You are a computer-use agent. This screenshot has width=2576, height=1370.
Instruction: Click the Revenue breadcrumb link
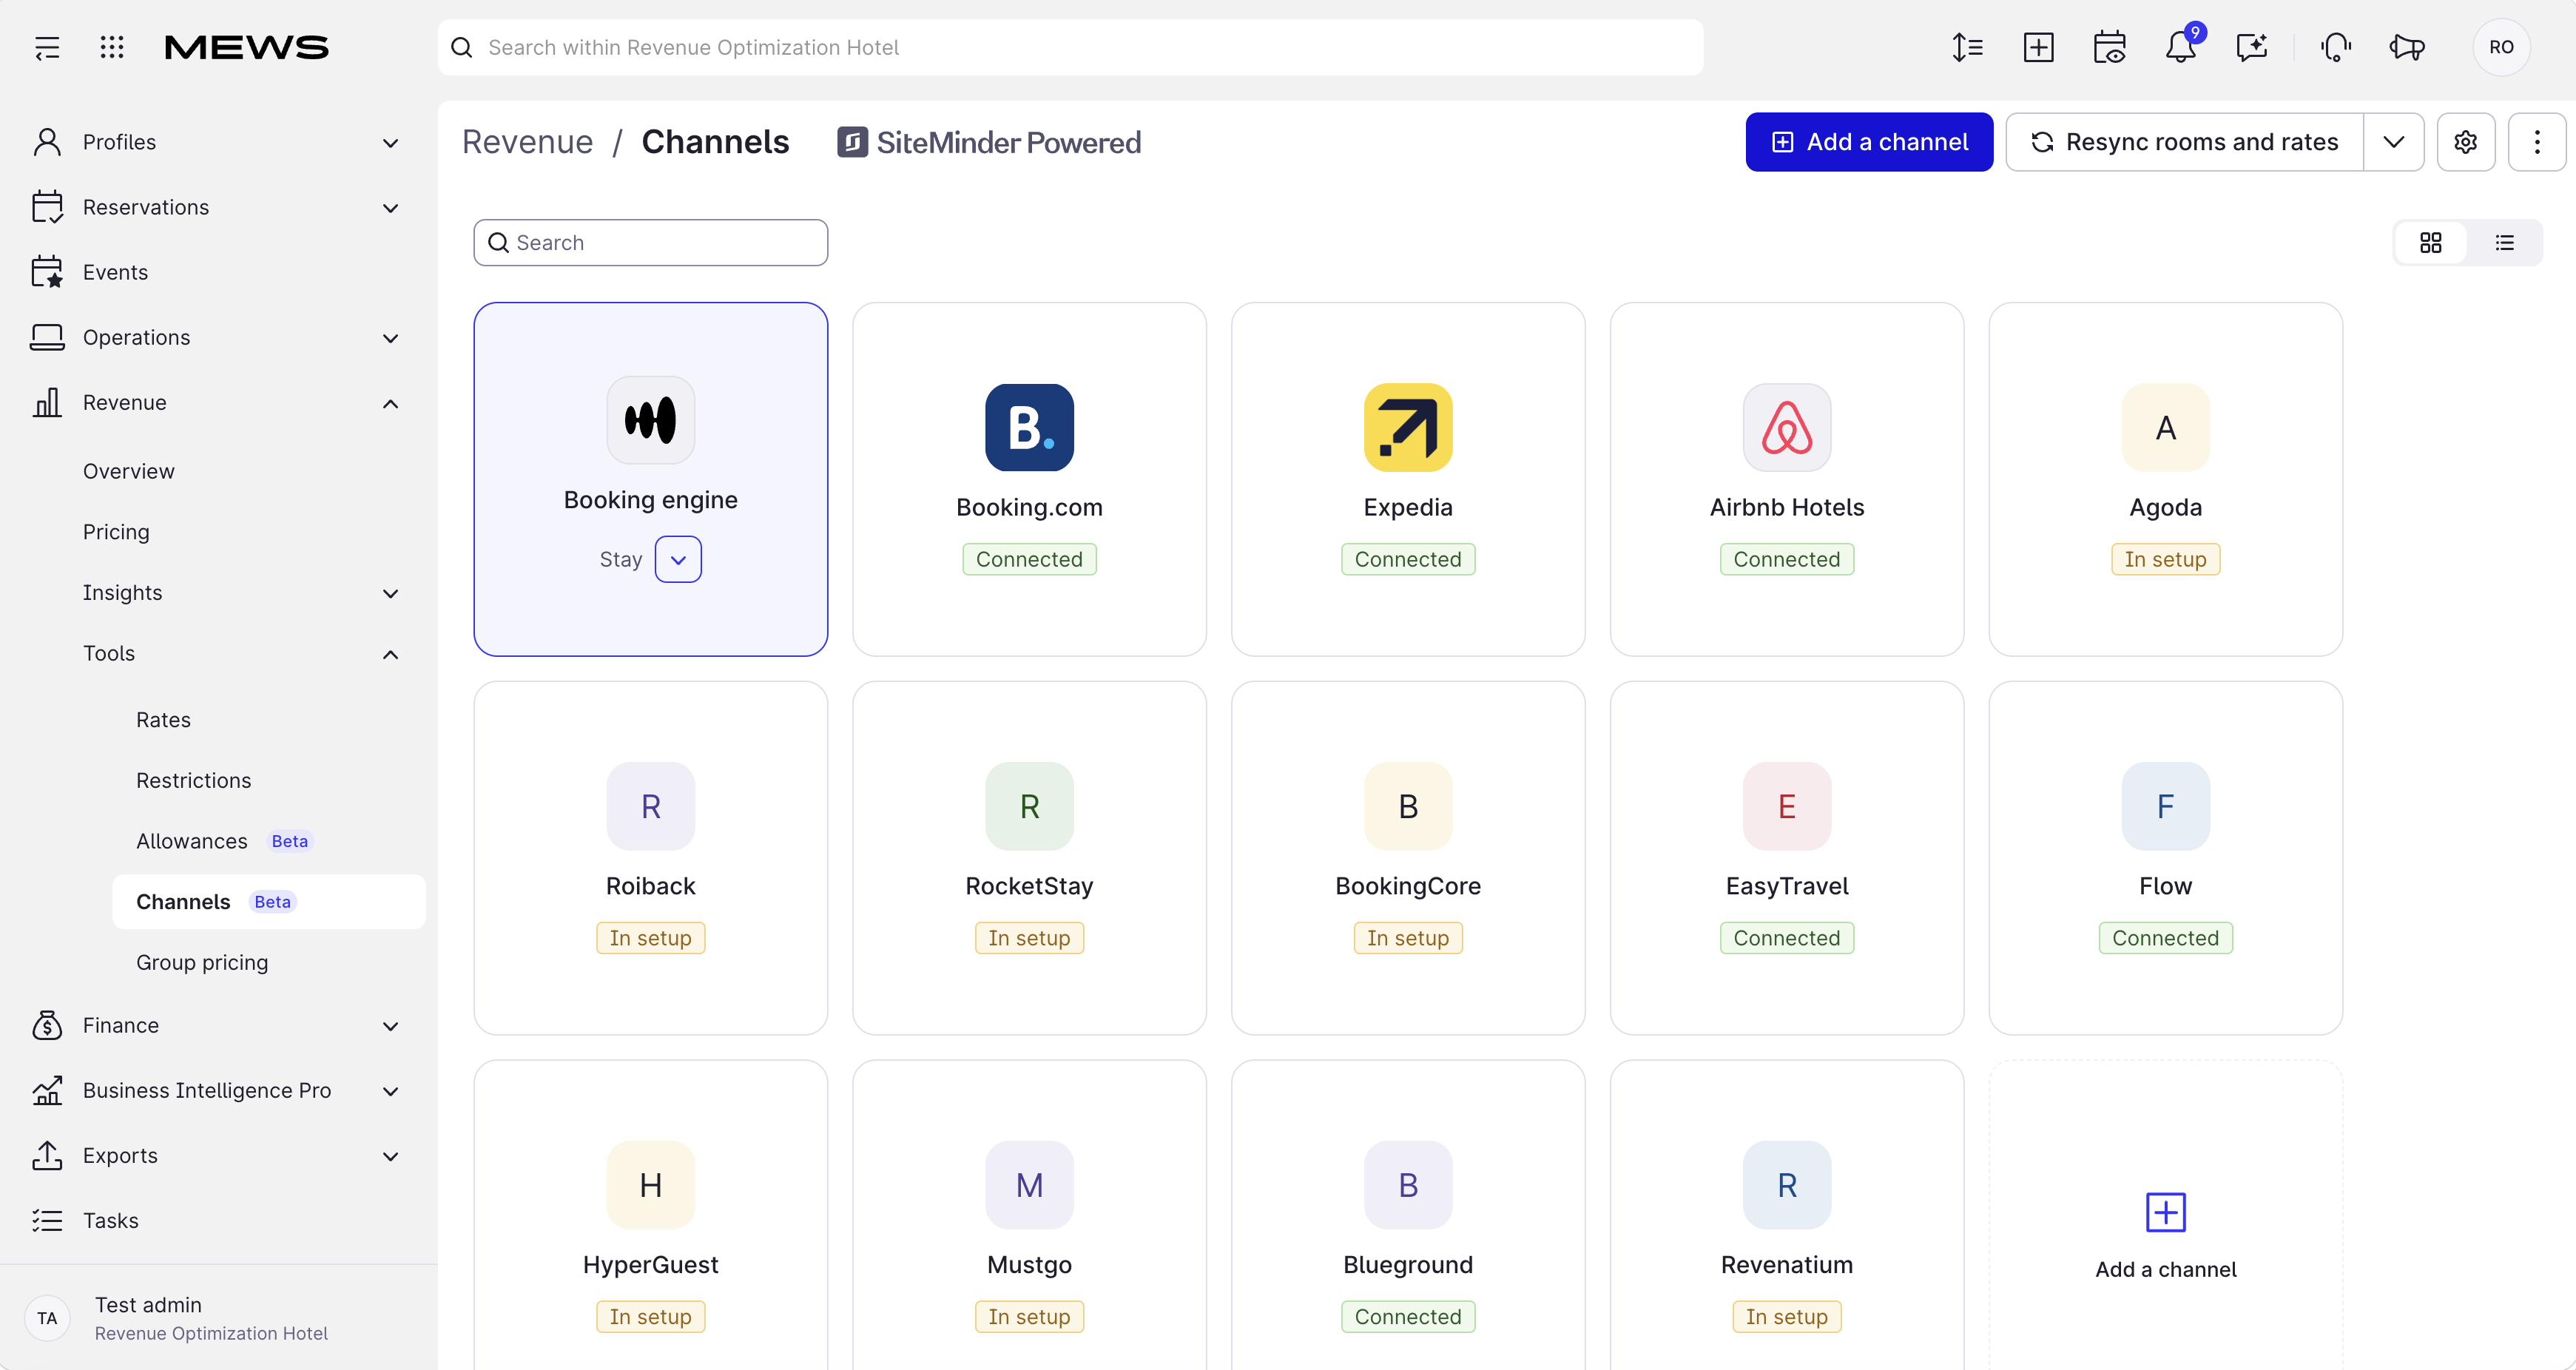[x=527, y=142]
